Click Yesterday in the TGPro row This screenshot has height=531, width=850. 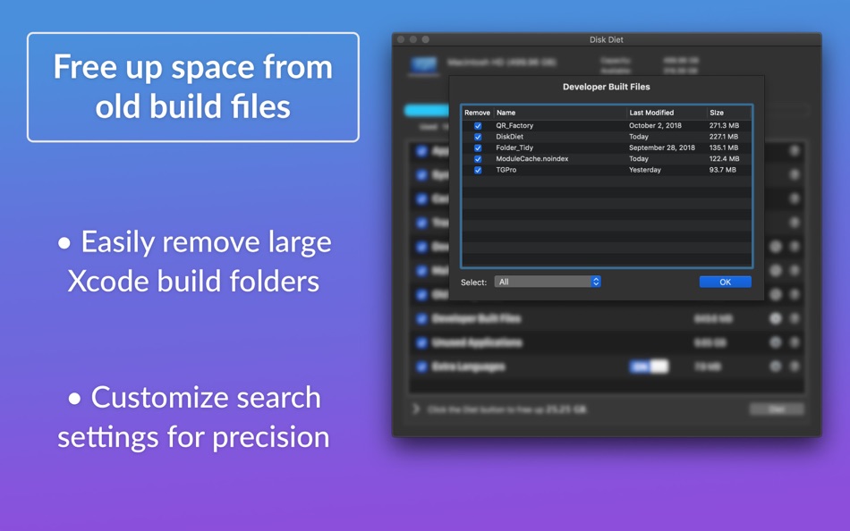coord(644,170)
